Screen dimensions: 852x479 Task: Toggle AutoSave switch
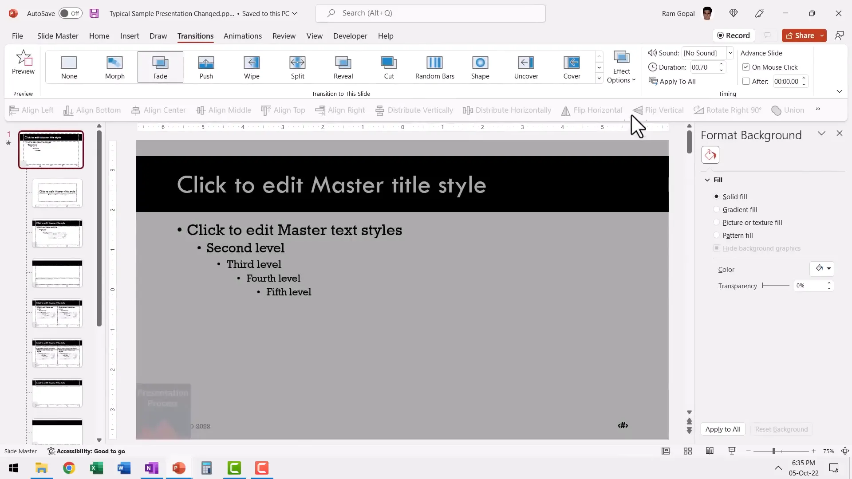click(x=70, y=13)
